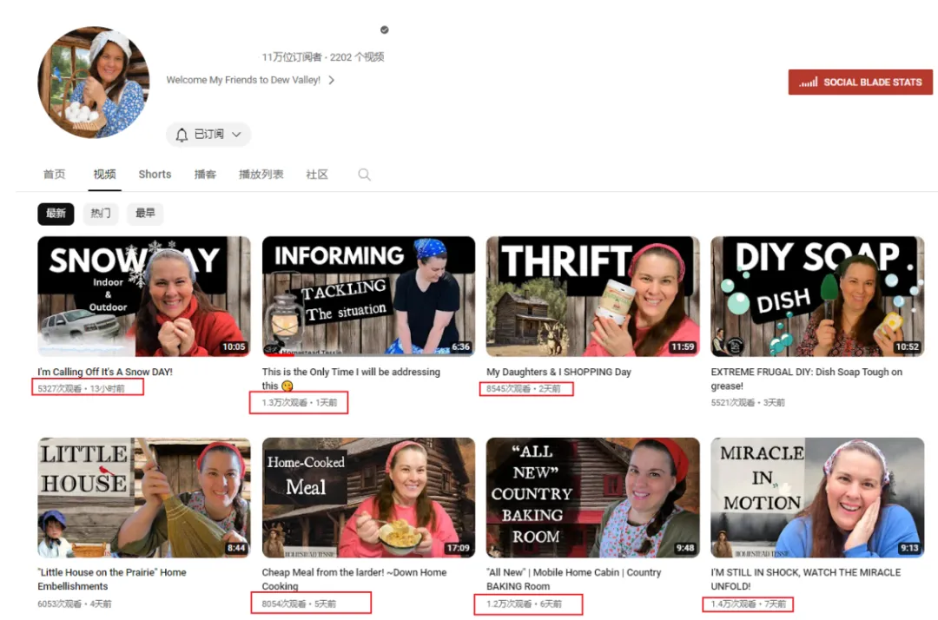Click title "This is the Only Time I will be addressing this"

coord(351,379)
